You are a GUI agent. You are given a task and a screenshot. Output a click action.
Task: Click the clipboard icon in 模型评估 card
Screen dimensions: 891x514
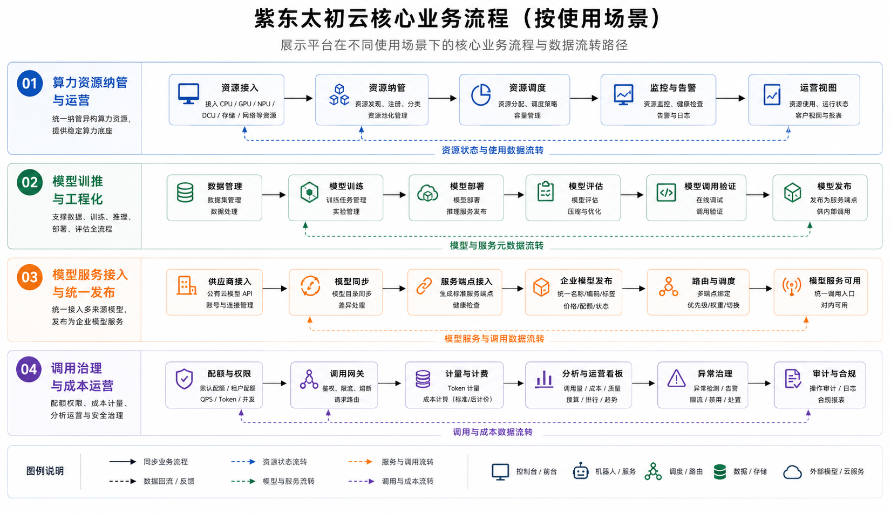pos(546,191)
